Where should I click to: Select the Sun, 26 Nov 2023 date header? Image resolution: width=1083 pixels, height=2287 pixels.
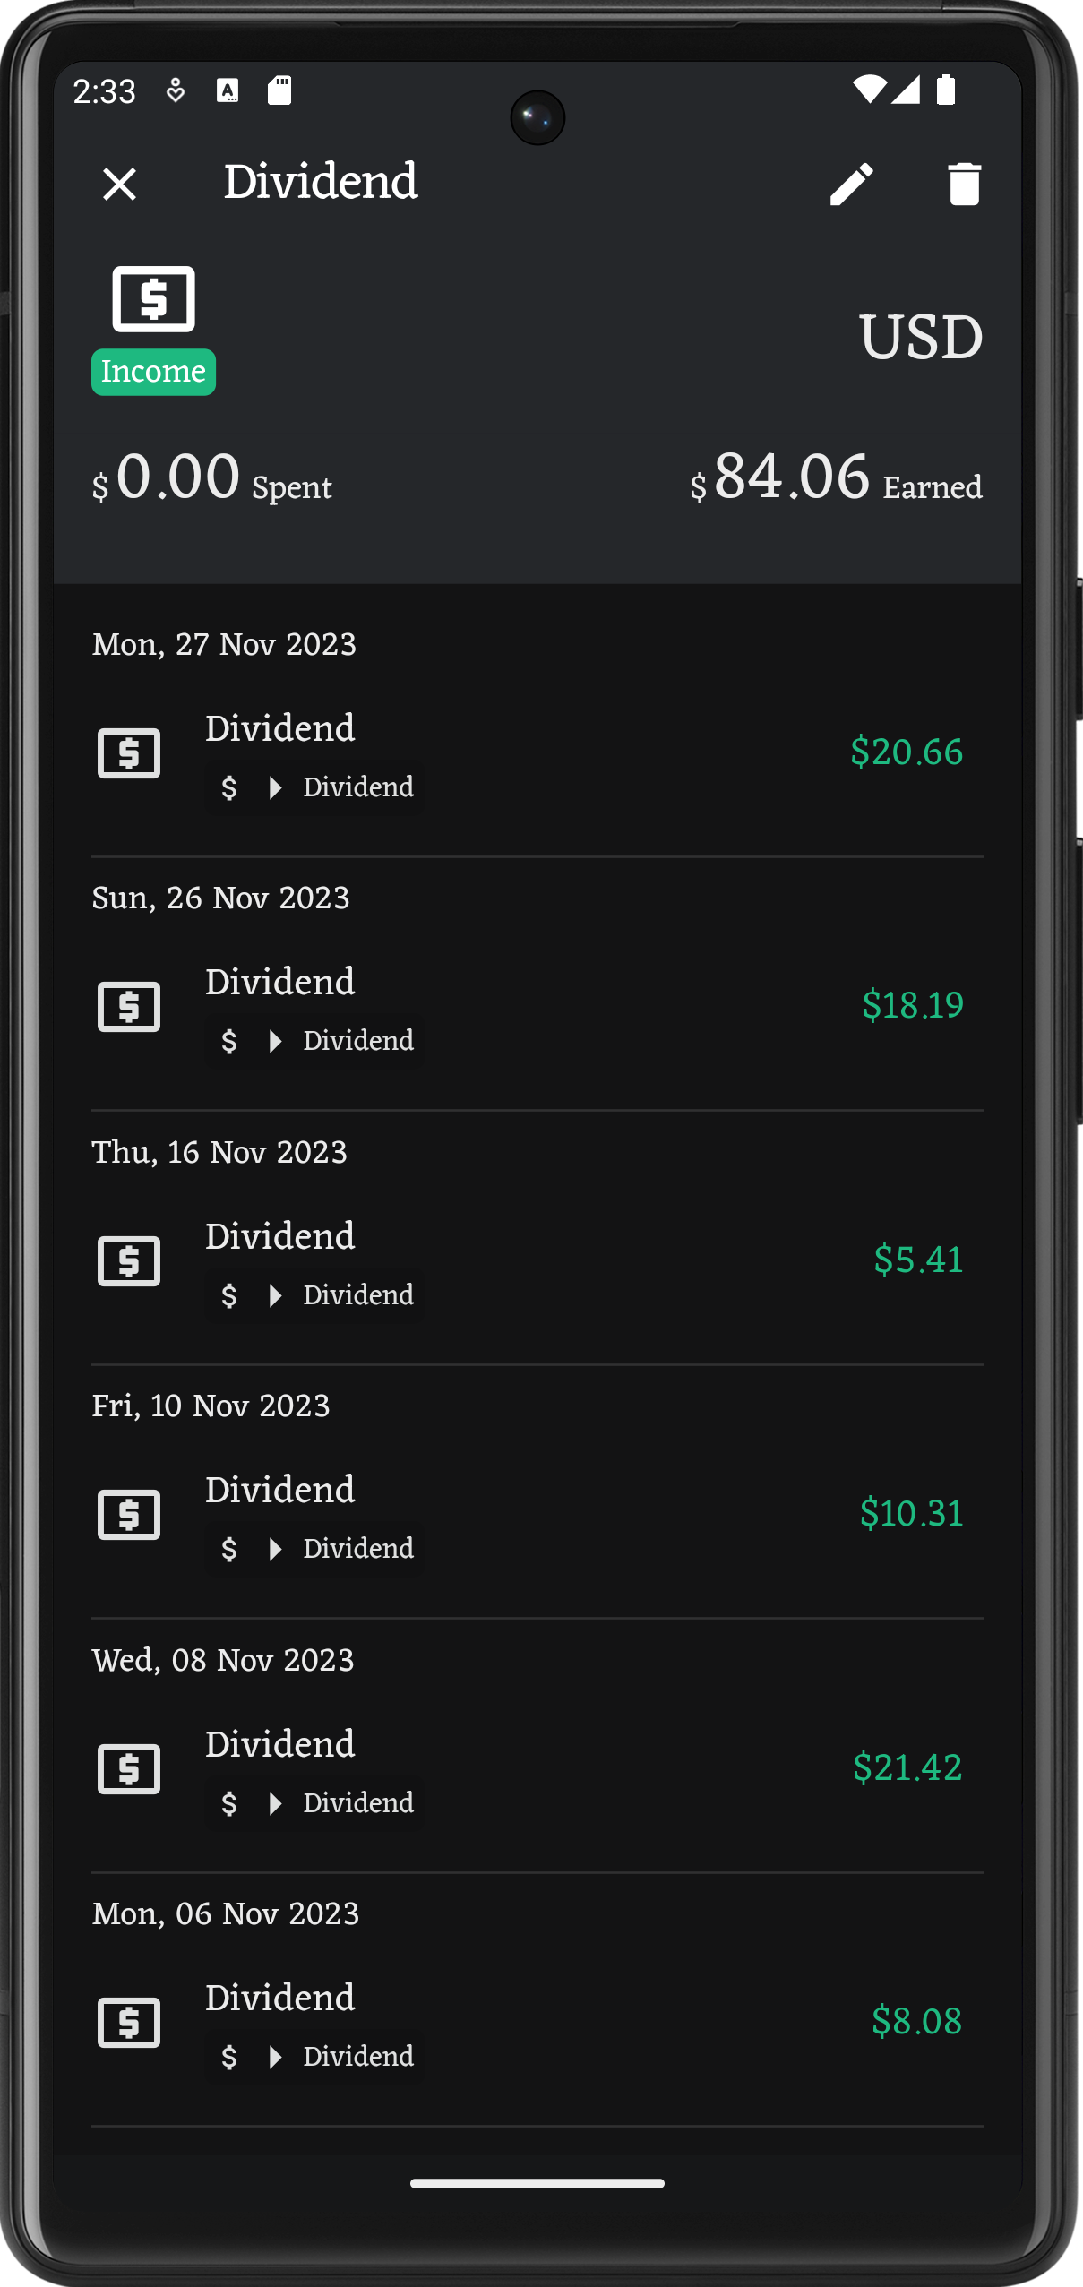click(220, 898)
